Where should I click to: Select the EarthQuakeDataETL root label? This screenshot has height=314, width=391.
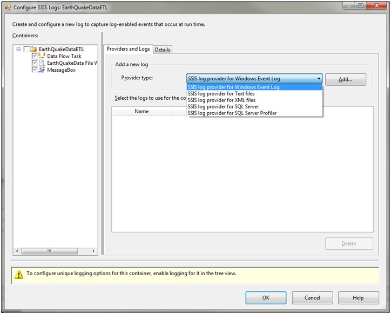61,49
